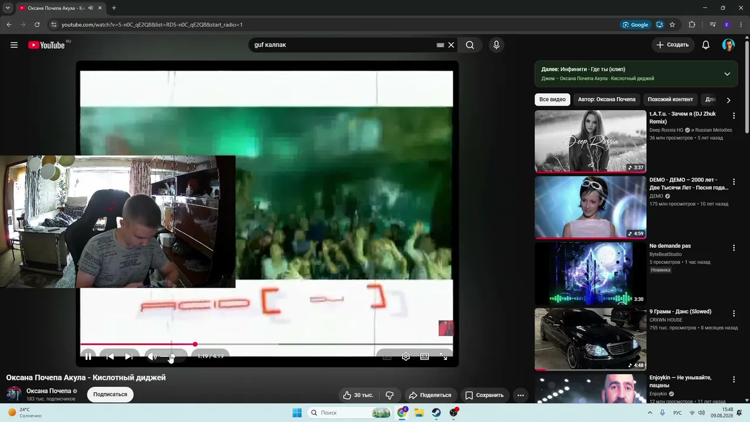Open OBS Studio from the taskbar

454,413
